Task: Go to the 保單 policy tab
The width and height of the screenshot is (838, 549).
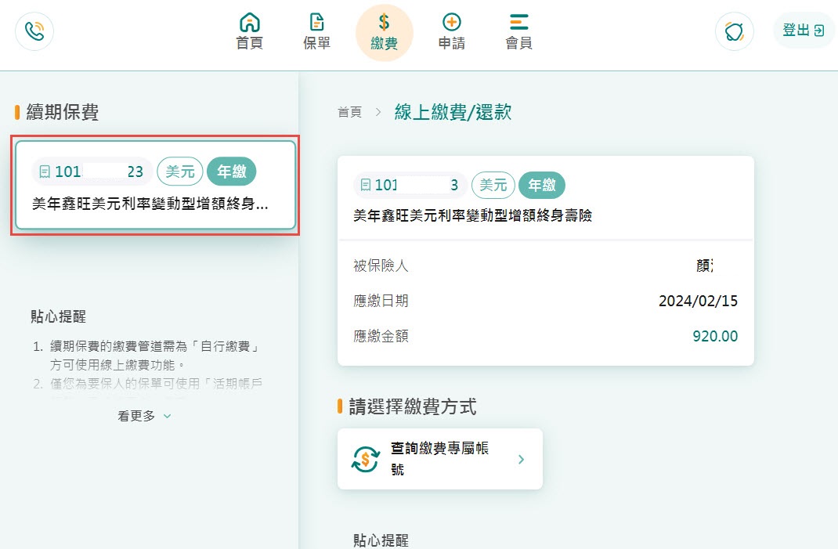Action: pyautogui.click(x=317, y=31)
